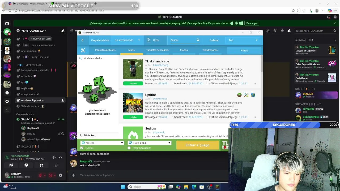Install the Optifine mod
This screenshot has width=340, height=191.
[x=133, y=117]
